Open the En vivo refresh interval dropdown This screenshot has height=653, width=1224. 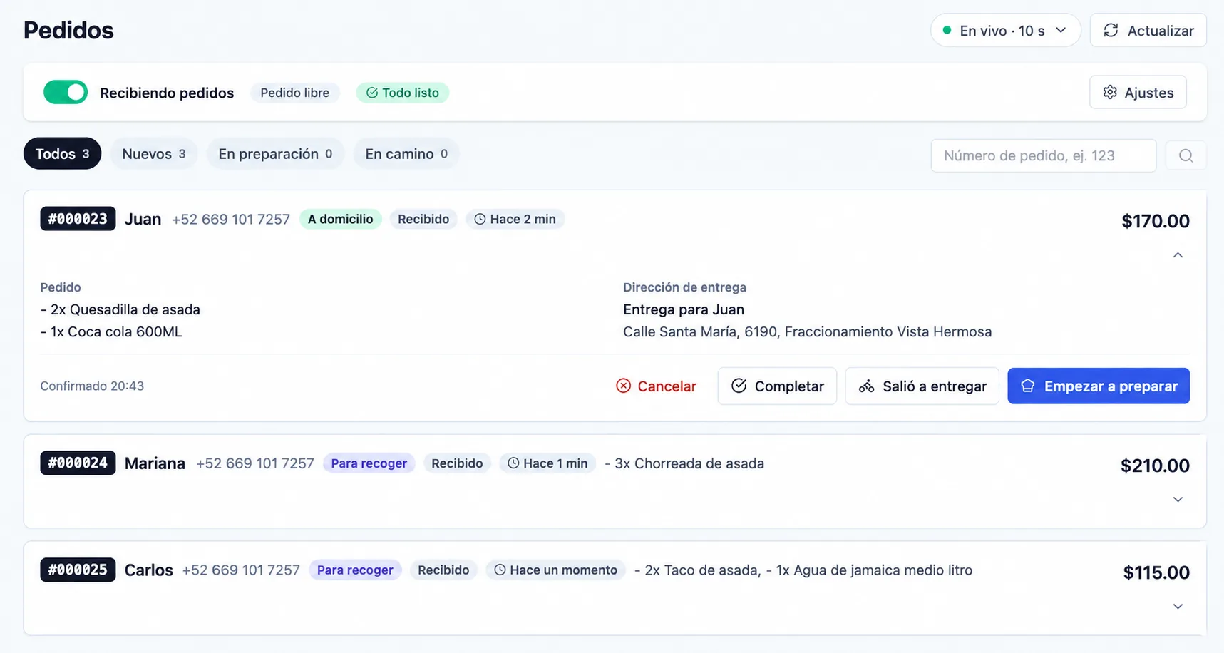point(1005,31)
